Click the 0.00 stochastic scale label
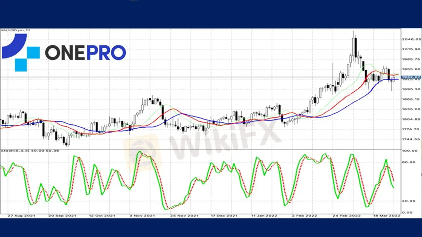This screenshot has width=422, height=237. 407,213
